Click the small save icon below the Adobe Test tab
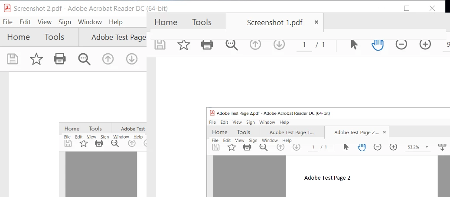The width and height of the screenshot is (450, 197). tap(68, 143)
